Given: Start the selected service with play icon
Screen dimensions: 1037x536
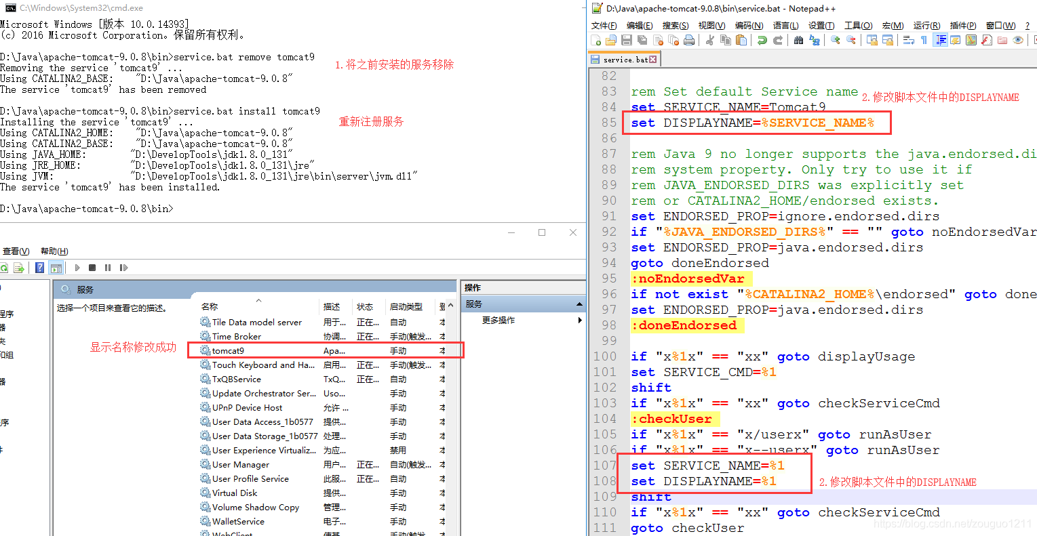Looking at the screenshot, I should [x=77, y=268].
